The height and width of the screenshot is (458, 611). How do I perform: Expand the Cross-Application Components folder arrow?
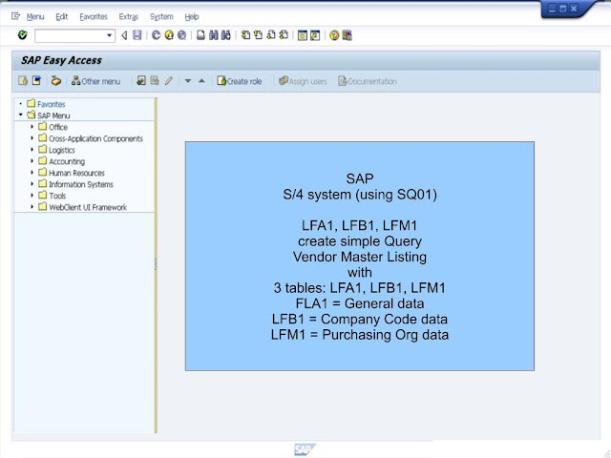click(32, 137)
